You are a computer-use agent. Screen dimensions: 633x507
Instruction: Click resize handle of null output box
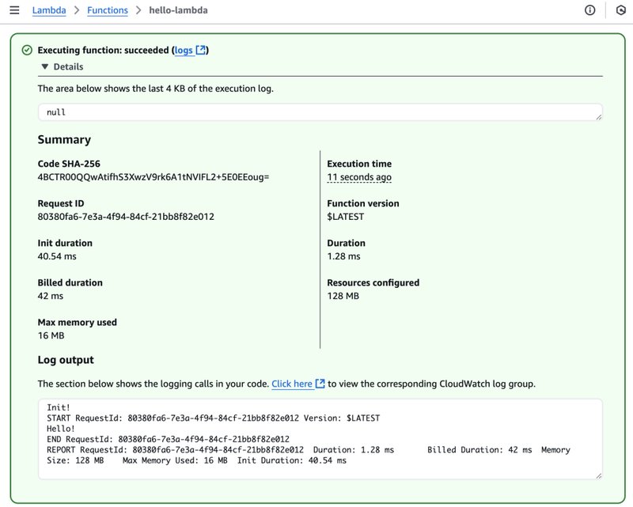click(x=598, y=116)
